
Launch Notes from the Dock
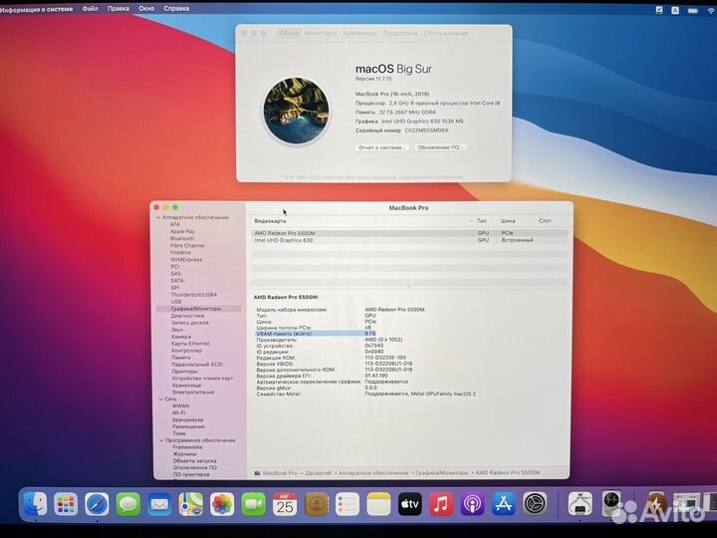378,504
